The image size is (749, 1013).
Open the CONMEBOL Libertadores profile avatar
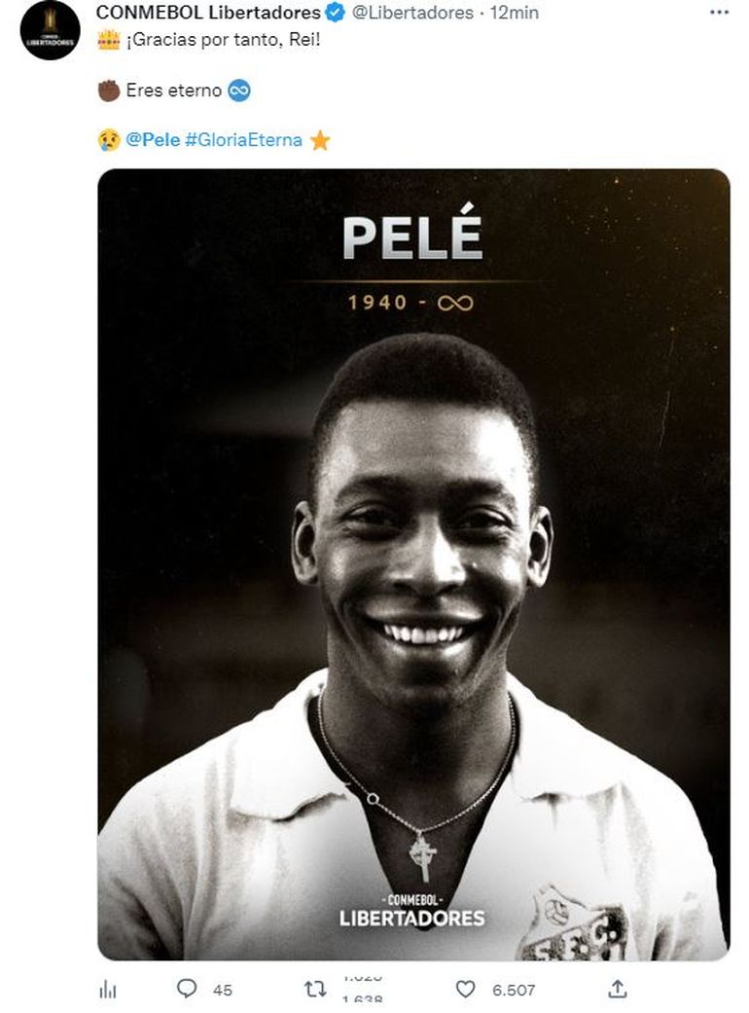tap(50, 30)
